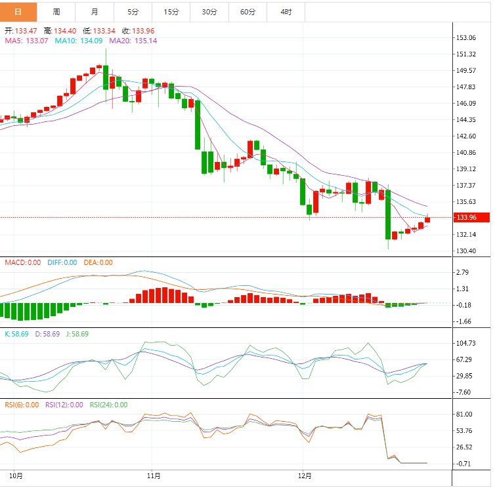Screen dimensions: 495x488
Task: Switch to the 4时 timeframe tab
Action: pyautogui.click(x=286, y=12)
